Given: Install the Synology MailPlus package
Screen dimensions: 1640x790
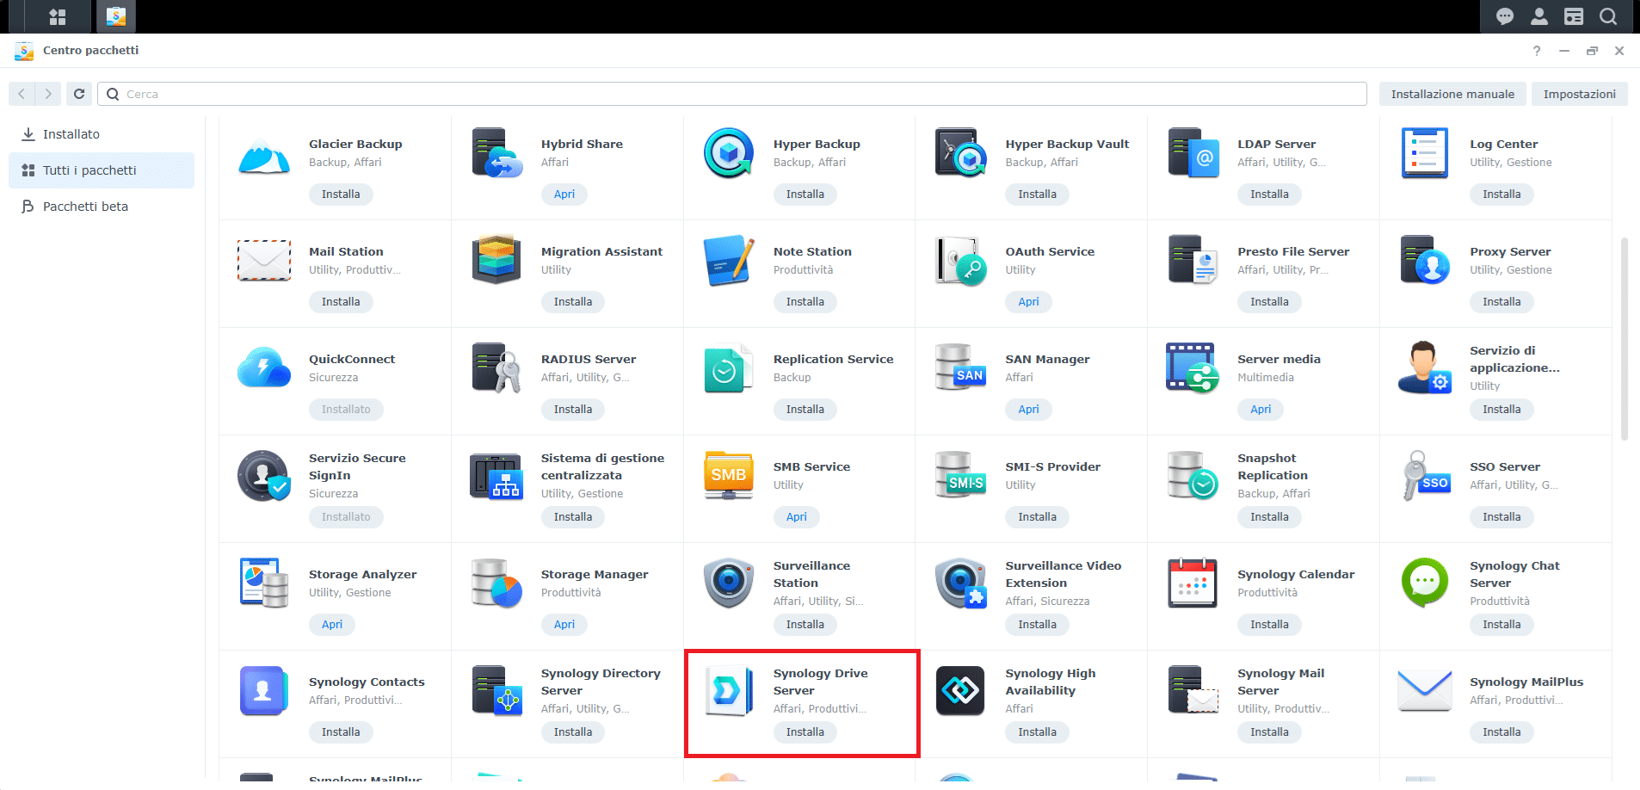Looking at the screenshot, I should pyautogui.click(x=1501, y=732).
